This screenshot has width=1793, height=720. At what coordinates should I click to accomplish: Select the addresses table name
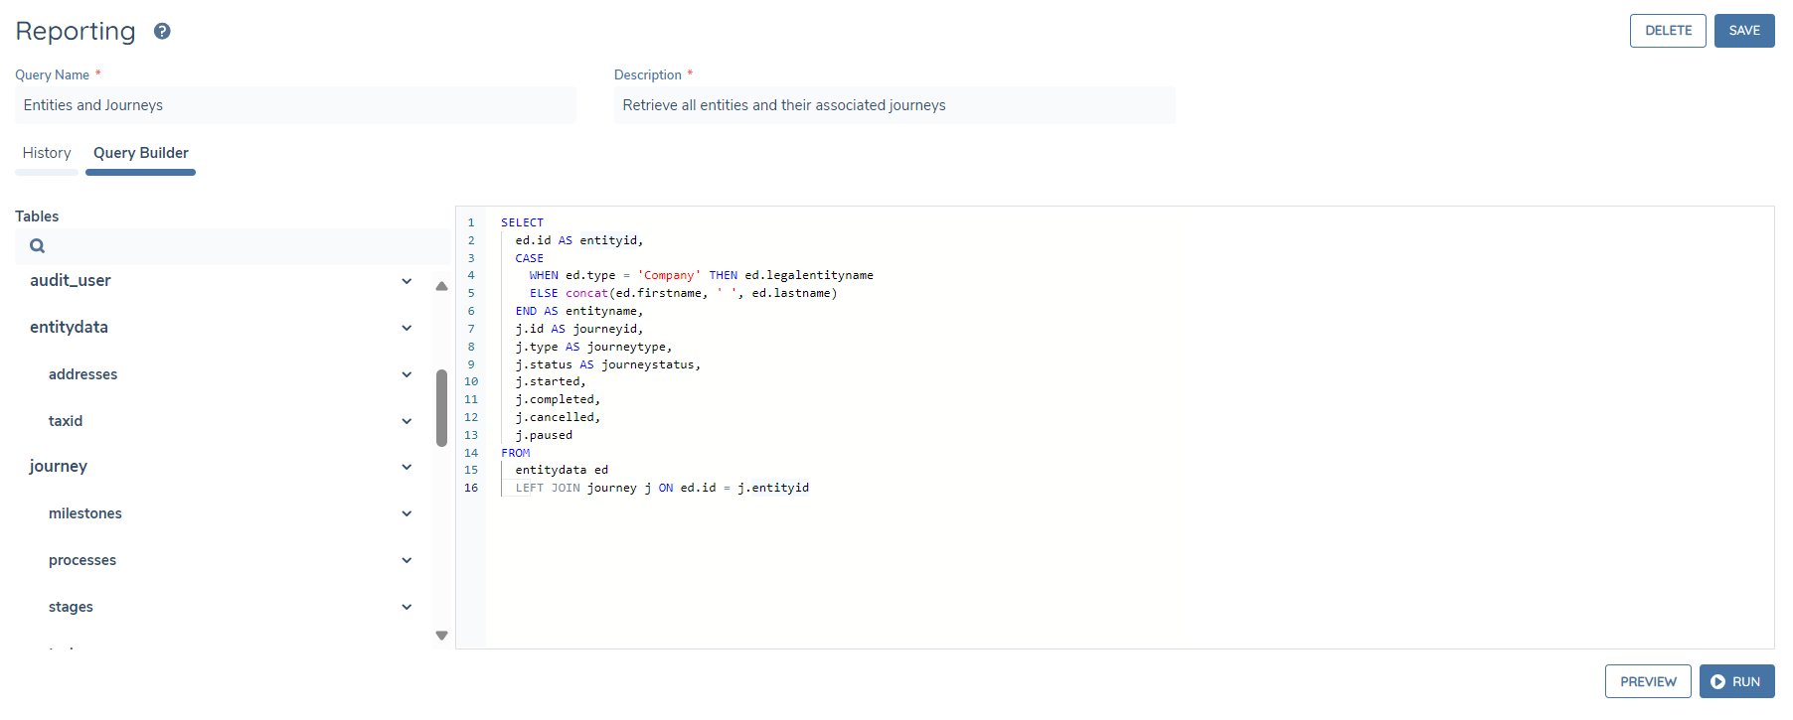(82, 374)
